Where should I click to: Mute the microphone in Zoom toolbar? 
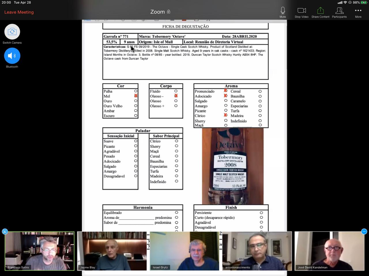pos(283,12)
